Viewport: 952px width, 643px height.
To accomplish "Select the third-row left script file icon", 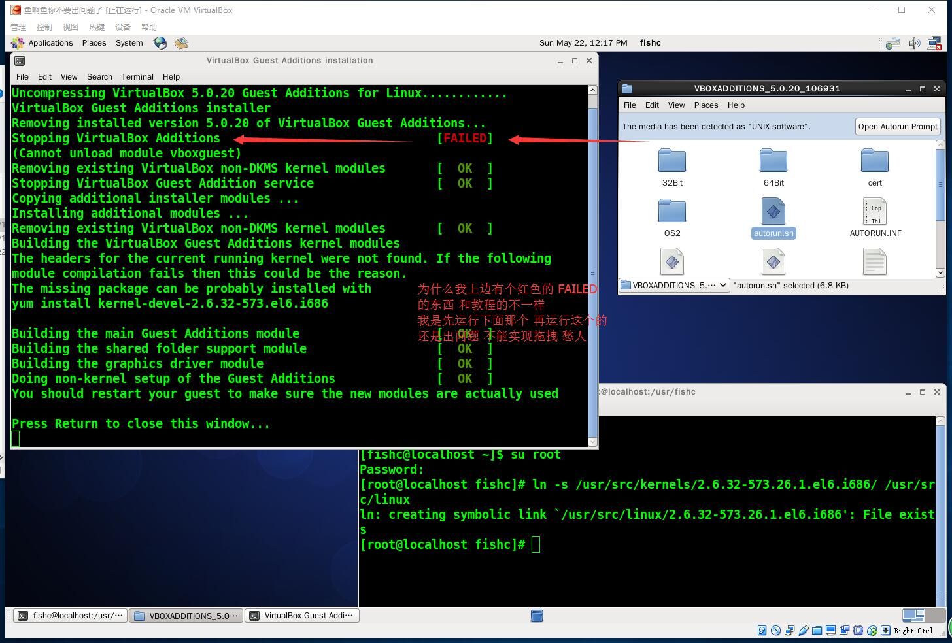I will [x=672, y=261].
